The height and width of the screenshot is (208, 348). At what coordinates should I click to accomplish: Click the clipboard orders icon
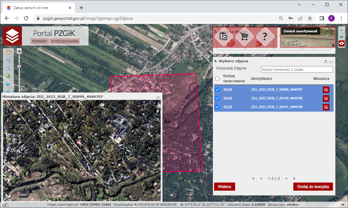pos(223,37)
